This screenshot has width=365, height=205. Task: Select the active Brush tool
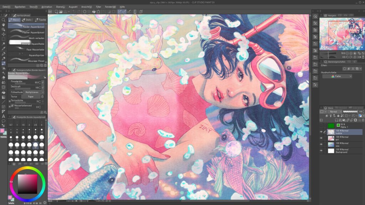coord(4,63)
